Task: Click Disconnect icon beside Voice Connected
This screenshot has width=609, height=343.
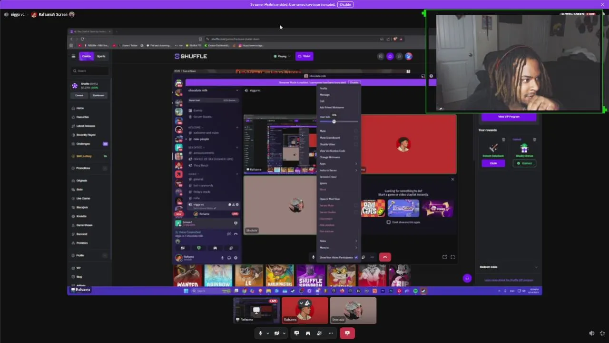Action: pyautogui.click(x=236, y=233)
